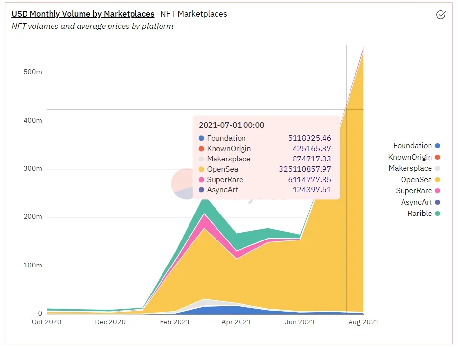Viewport: 458px width, 347px height.
Task: Click the yellow OpenSea legend dot
Action: click(x=437, y=180)
